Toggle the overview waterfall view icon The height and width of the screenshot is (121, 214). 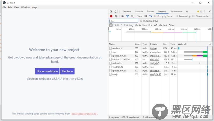tap(151, 16)
